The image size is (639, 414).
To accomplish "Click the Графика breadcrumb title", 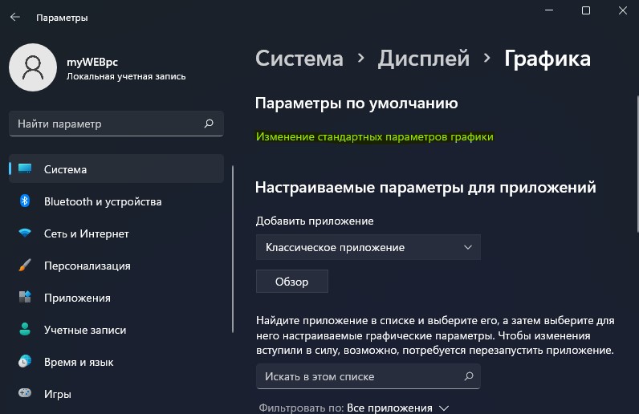I will (547, 59).
